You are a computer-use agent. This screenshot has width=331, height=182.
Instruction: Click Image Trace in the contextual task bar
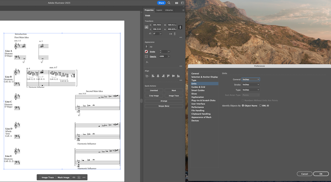pos(47,177)
